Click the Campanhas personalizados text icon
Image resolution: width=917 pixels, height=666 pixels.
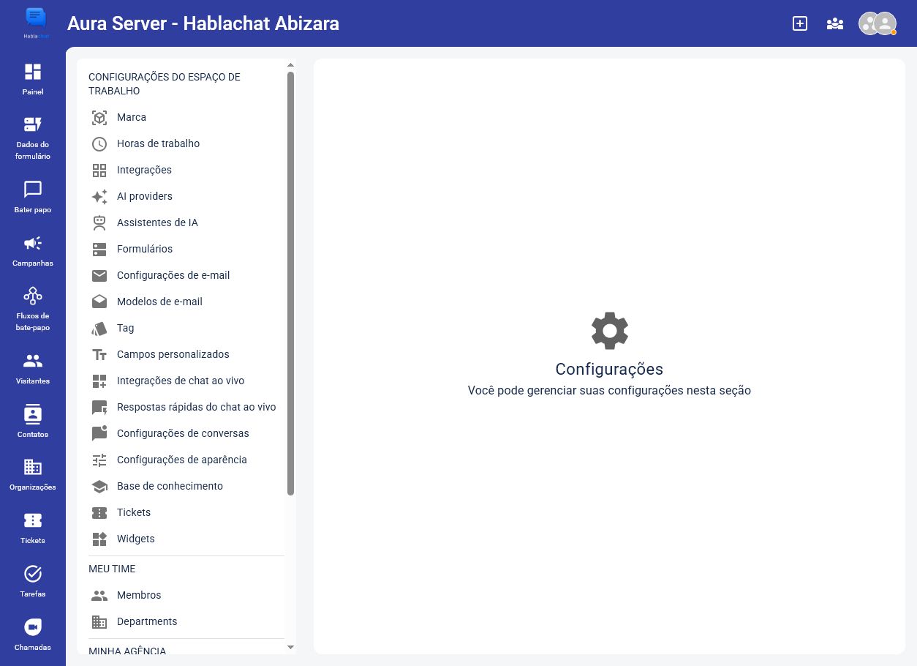[x=99, y=354]
